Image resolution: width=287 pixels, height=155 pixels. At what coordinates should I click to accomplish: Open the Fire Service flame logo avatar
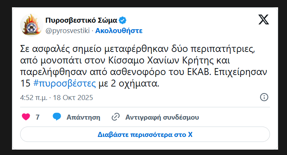[x=32, y=25]
